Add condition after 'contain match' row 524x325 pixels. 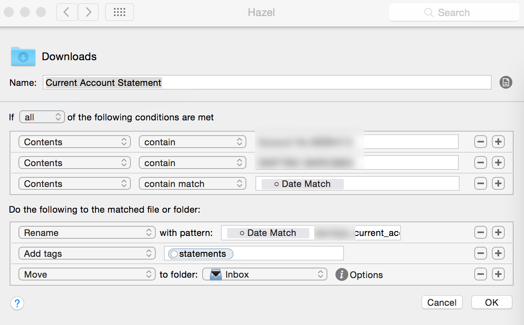pyautogui.click(x=498, y=183)
